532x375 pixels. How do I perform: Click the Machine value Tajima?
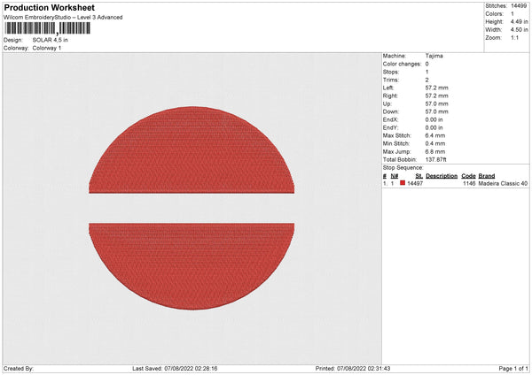click(x=434, y=56)
